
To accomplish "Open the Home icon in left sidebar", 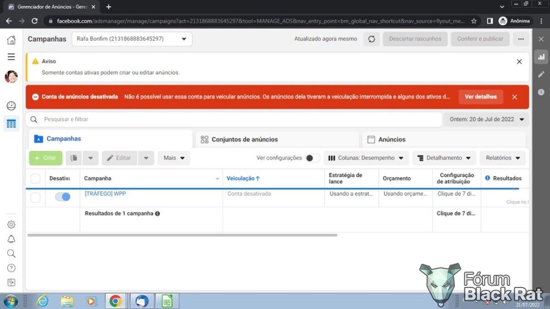I will [11, 40].
